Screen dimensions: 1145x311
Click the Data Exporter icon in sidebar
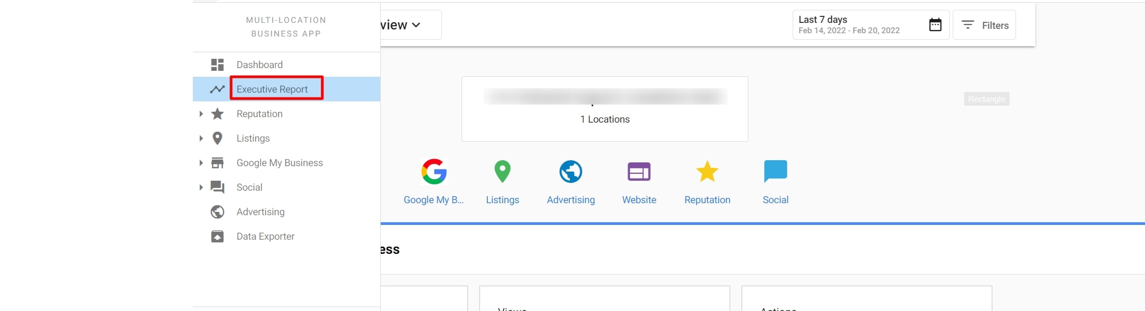pyautogui.click(x=217, y=236)
